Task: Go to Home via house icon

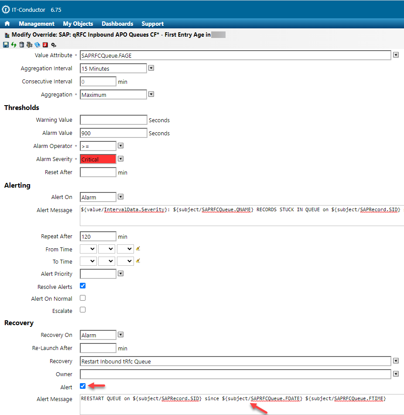Action: pos(7,24)
